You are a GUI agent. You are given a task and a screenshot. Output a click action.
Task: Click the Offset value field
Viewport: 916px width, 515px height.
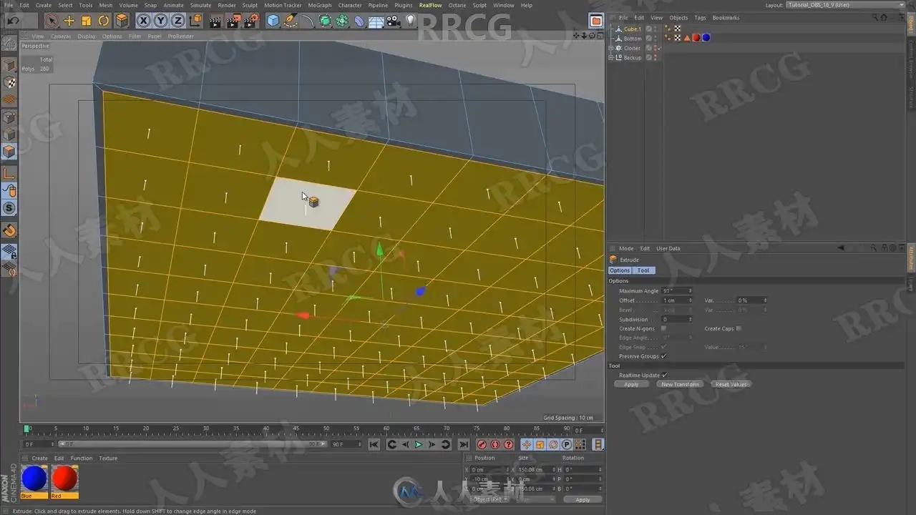point(677,300)
